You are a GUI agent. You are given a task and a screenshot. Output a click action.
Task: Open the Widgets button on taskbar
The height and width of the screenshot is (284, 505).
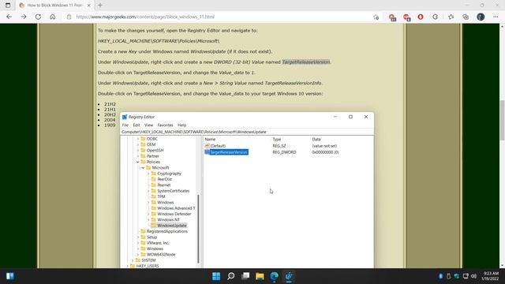(10, 276)
